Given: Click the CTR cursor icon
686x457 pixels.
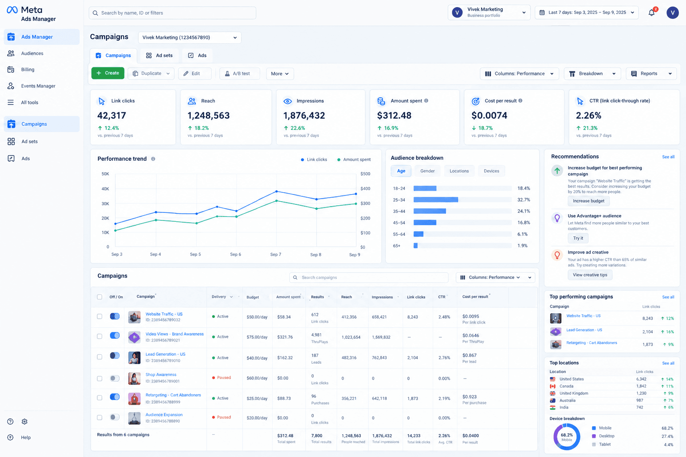Looking at the screenshot, I should click(580, 101).
